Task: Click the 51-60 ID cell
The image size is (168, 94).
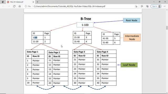Action: pyautogui.click(x=107, y=42)
